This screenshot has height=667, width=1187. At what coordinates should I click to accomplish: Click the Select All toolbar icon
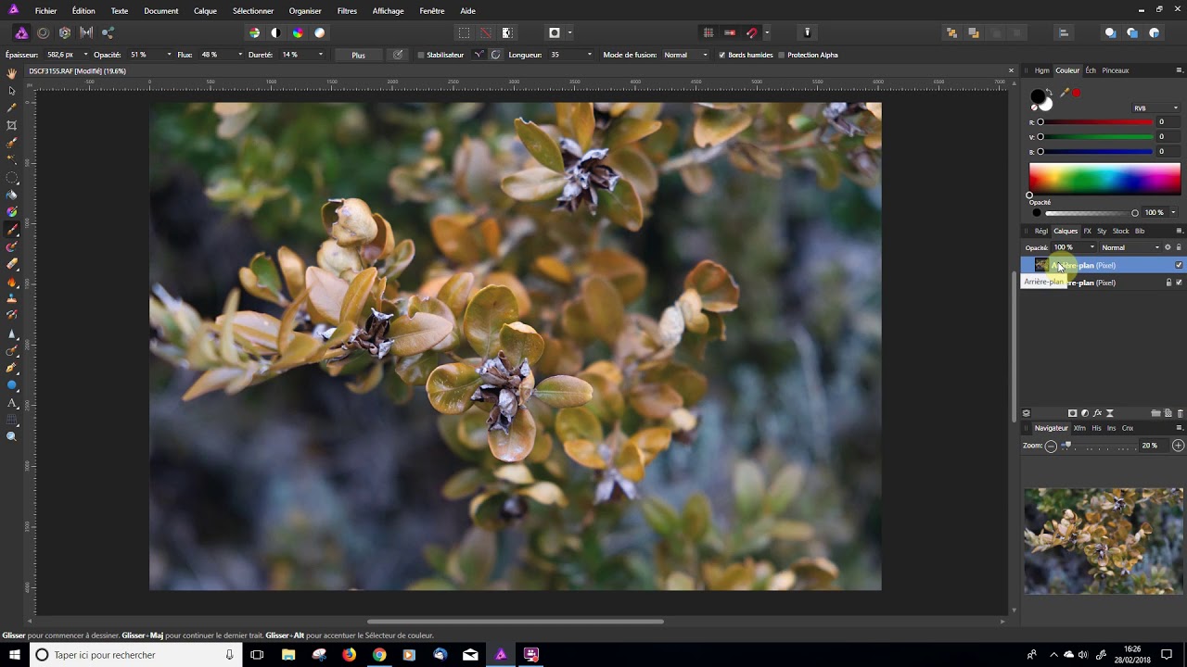coord(464,32)
